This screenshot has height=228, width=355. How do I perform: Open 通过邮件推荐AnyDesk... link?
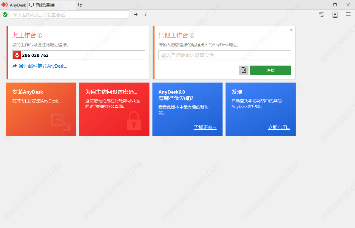[43, 66]
